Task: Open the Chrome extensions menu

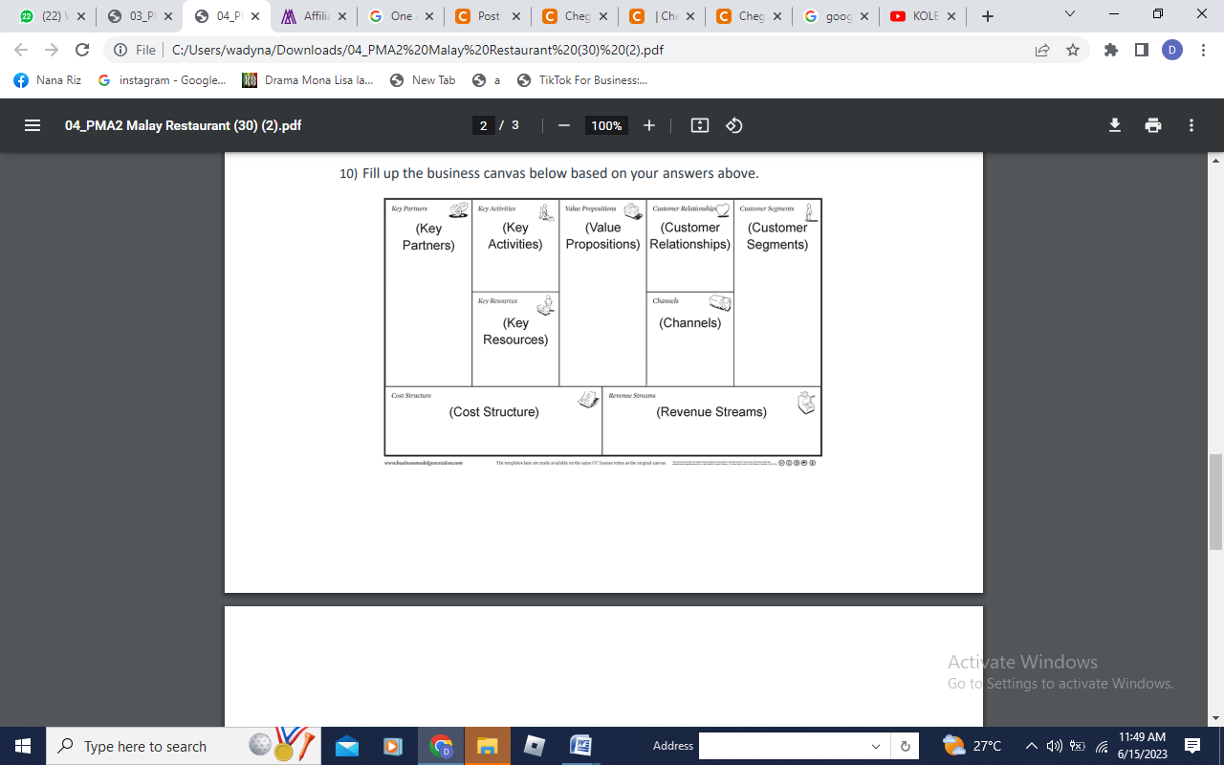Action: (1110, 50)
